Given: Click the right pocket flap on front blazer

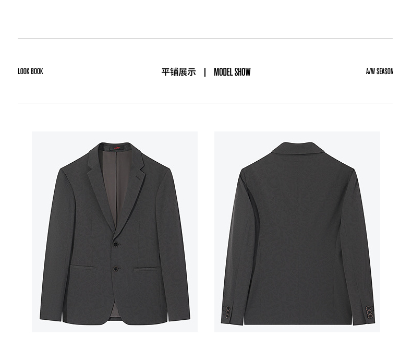Looking at the screenshot, I should click(x=147, y=269).
